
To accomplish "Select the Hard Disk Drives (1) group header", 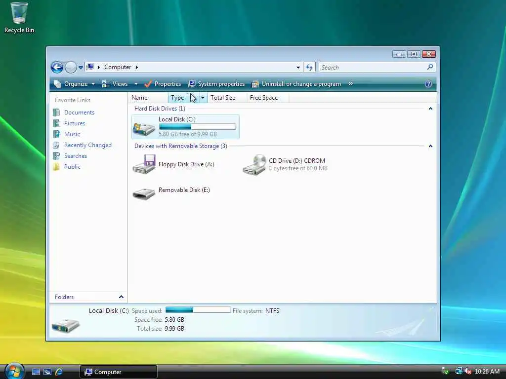I will pyautogui.click(x=160, y=109).
